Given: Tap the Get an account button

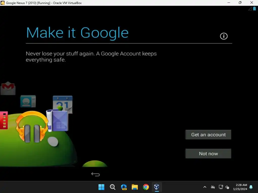Looking at the screenshot, I should pyautogui.click(x=208, y=135).
